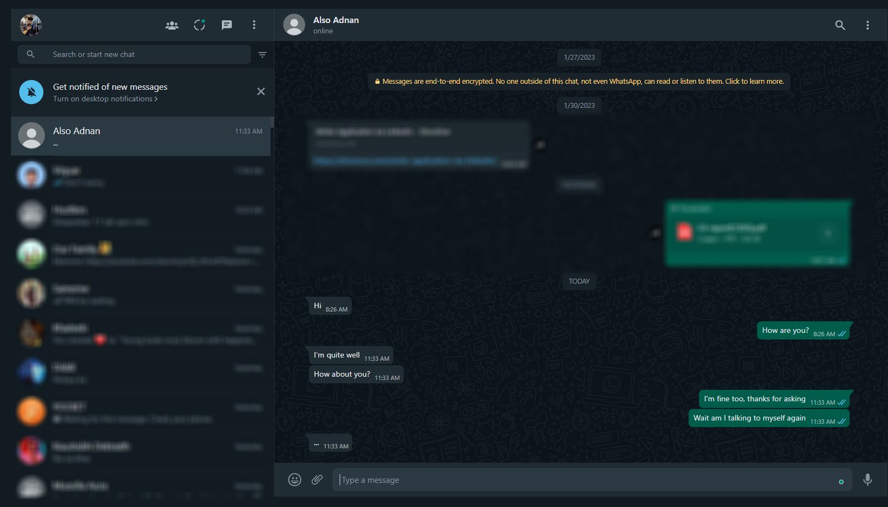Open the Status updates icon
Image resolution: width=888 pixels, height=507 pixels.
click(x=199, y=25)
